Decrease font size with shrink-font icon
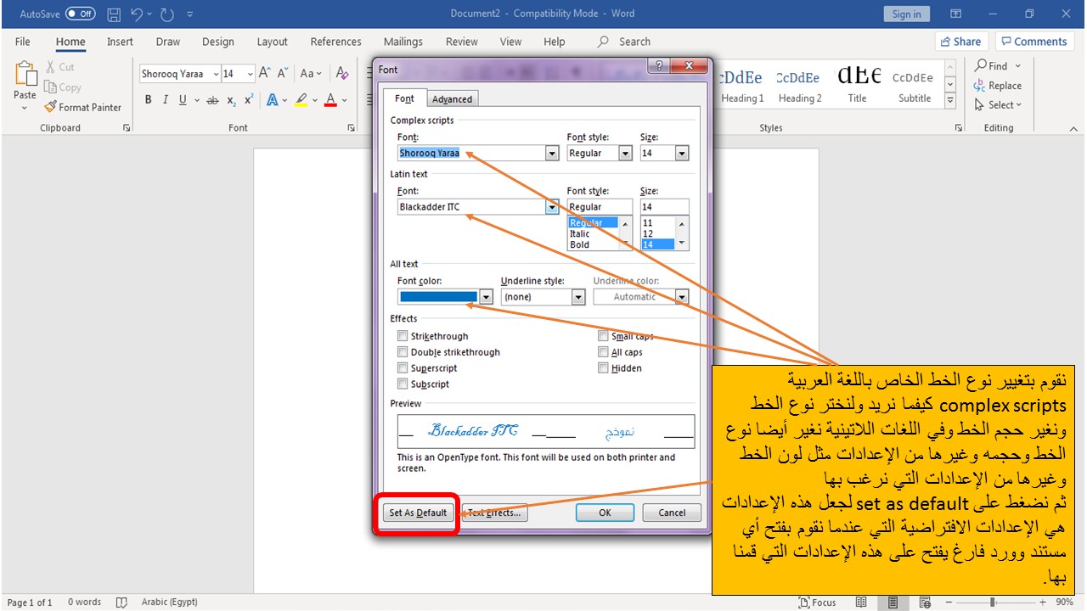Screen dimensions: 1087x611 [283, 74]
